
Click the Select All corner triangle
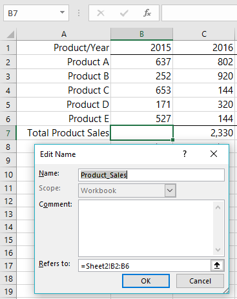(10, 34)
